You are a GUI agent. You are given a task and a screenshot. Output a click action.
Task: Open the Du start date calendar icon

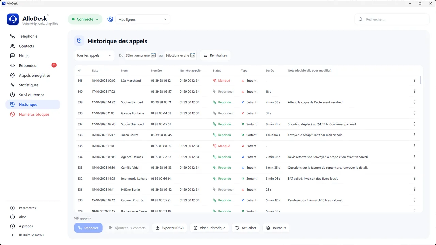[153, 55]
